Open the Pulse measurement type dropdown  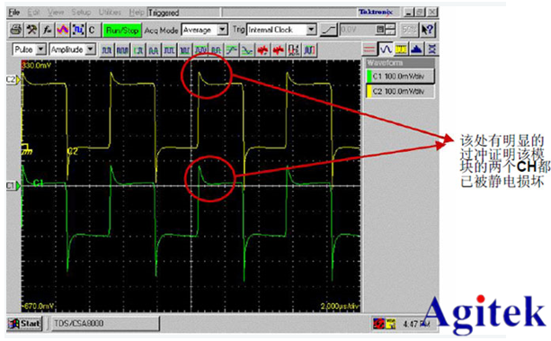[30, 49]
